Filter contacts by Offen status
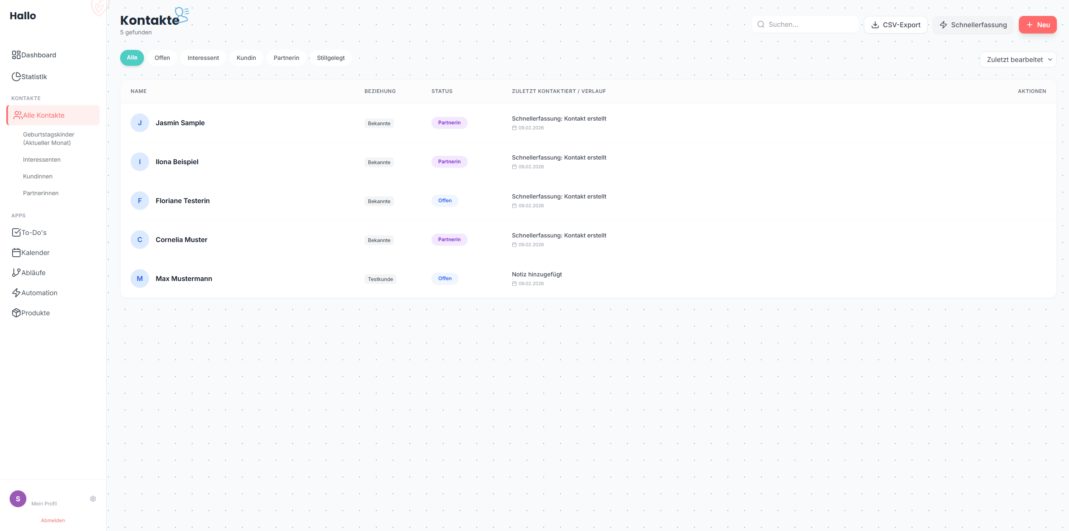Viewport: 1069px width, 531px height. (x=162, y=58)
